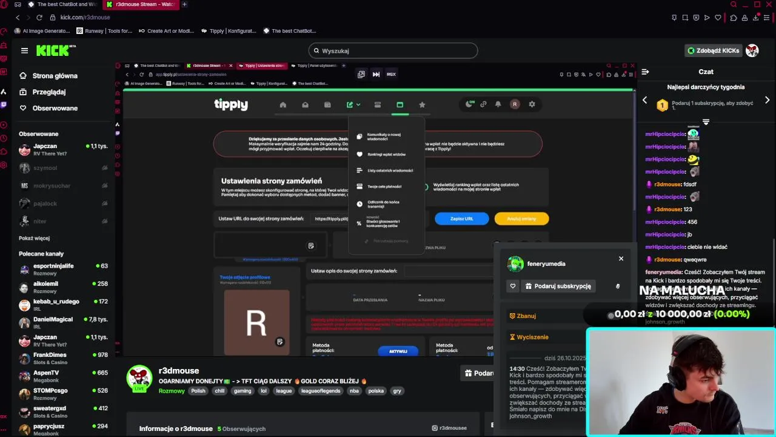
Task: Click the Rozmowy category link
Action: point(172,391)
